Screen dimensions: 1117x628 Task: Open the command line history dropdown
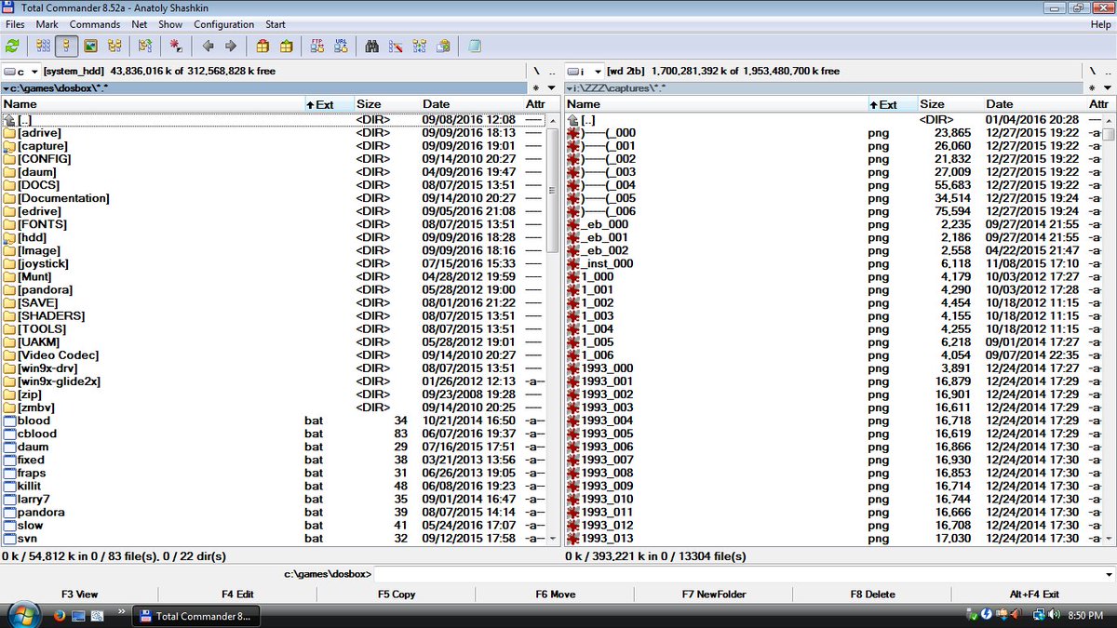click(1109, 574)
